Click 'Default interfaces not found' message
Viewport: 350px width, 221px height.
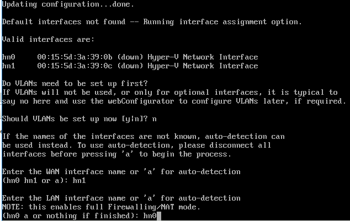(x=63, y=22)
